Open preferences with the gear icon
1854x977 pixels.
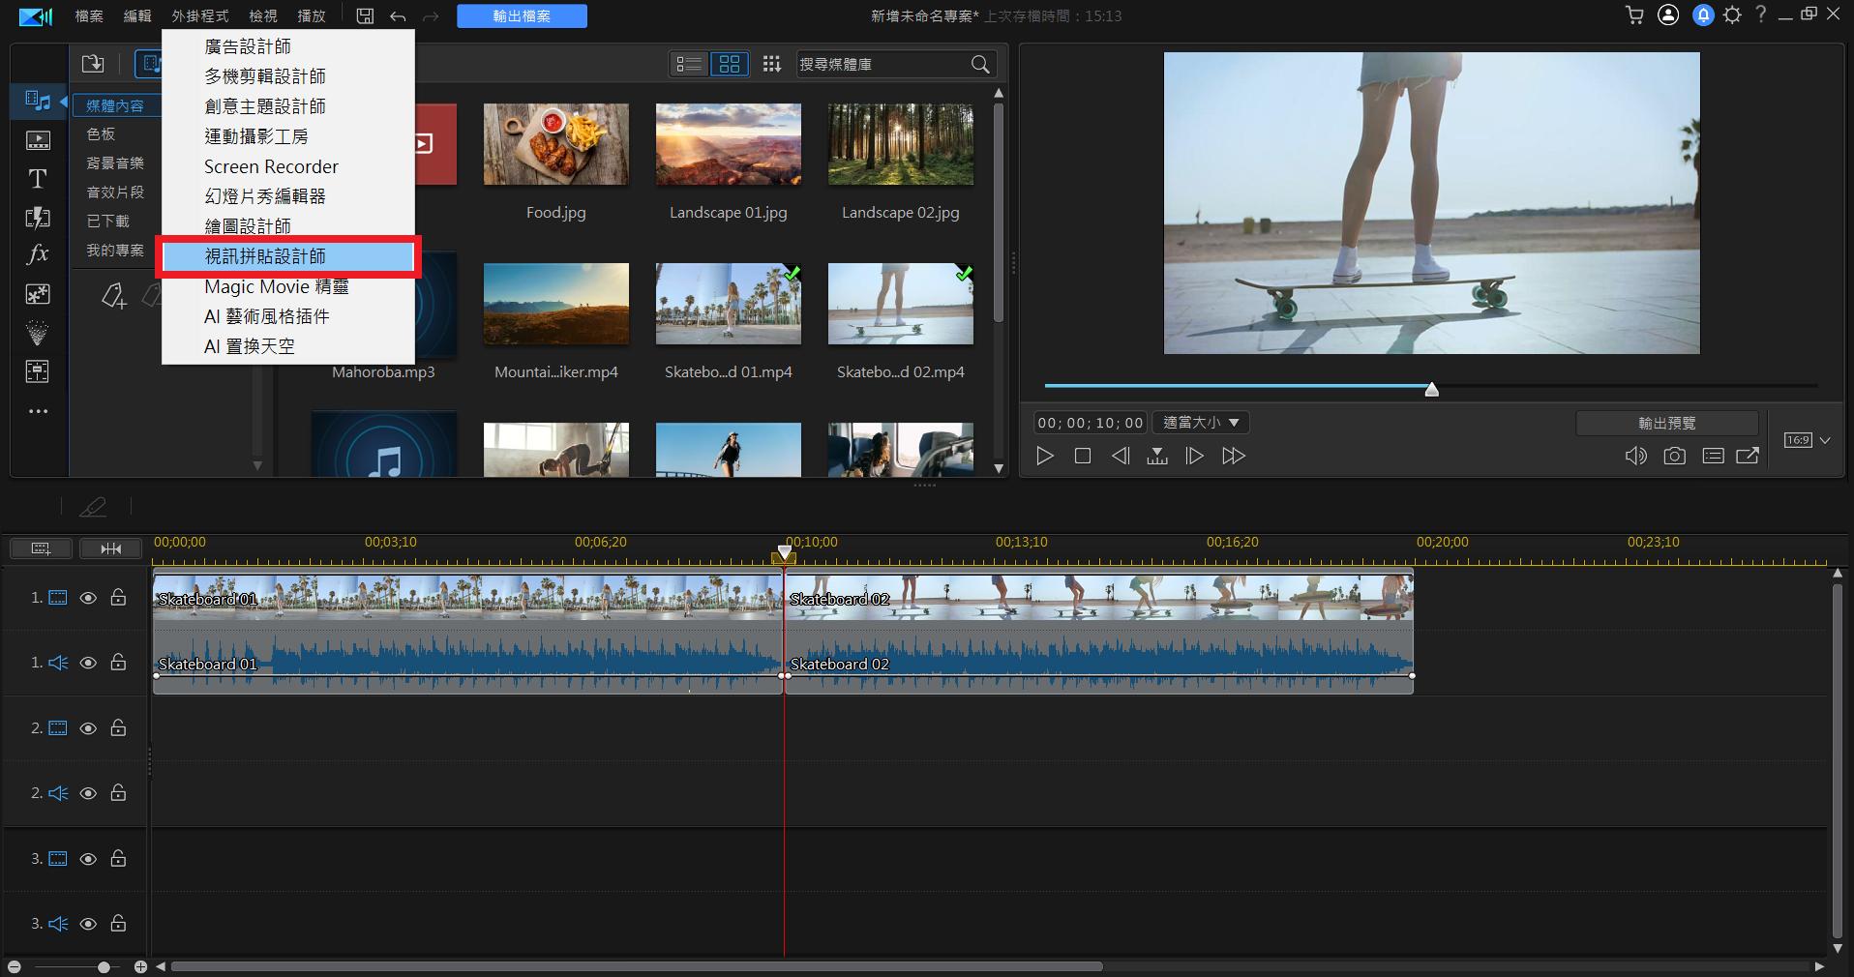tap(1732, 15)
